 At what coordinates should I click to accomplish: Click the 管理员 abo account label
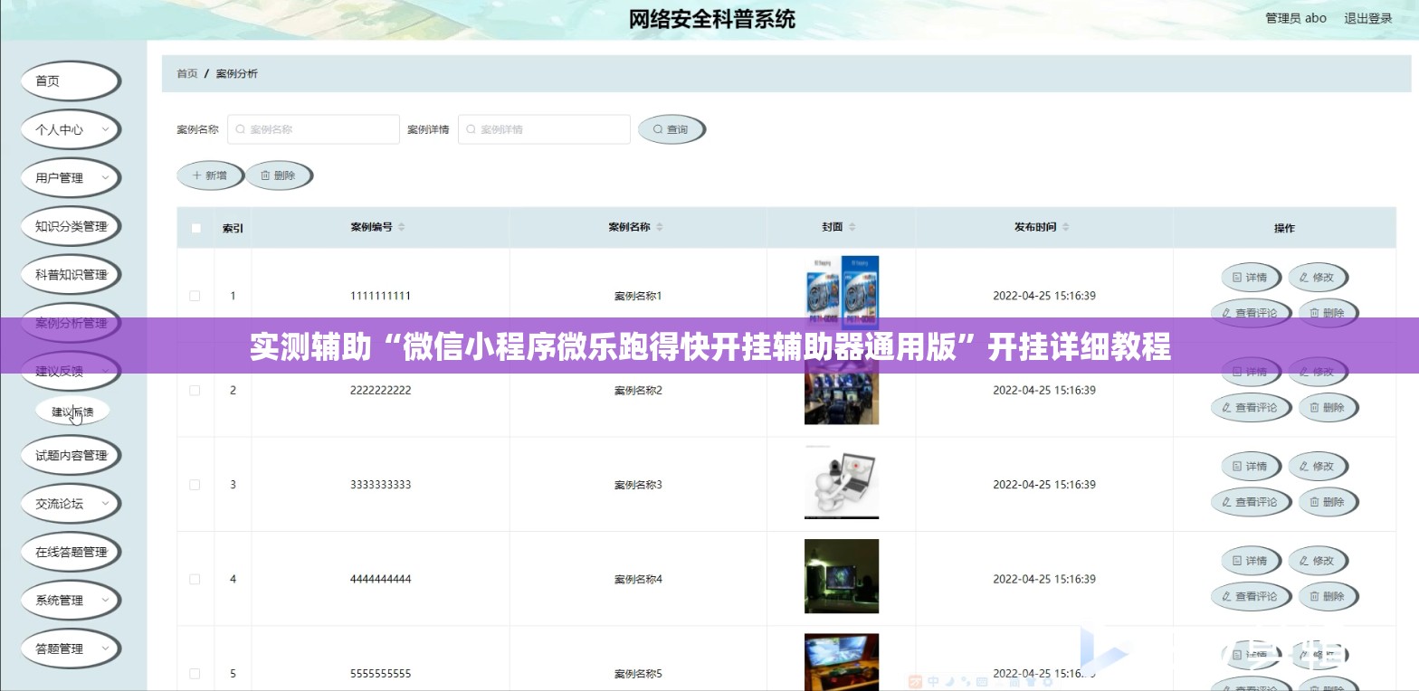(x=1295, y=18)
